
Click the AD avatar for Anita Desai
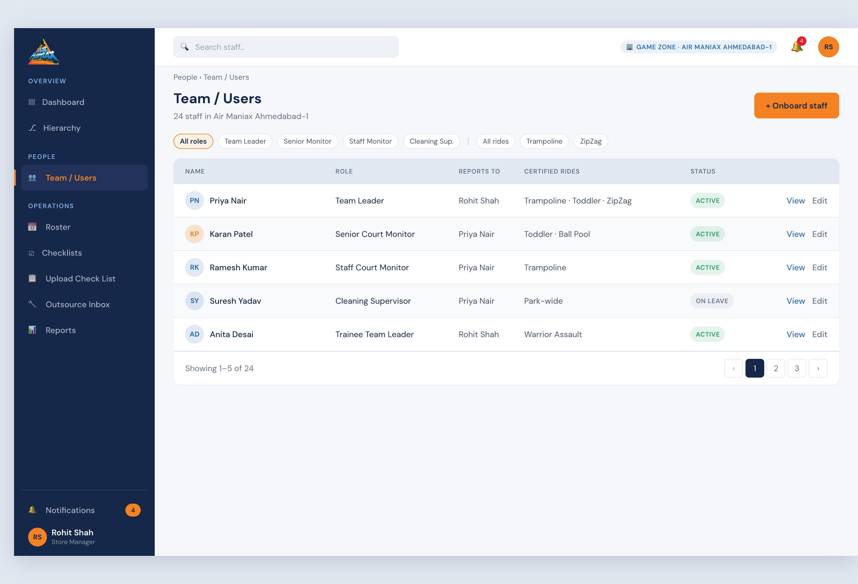195,334
